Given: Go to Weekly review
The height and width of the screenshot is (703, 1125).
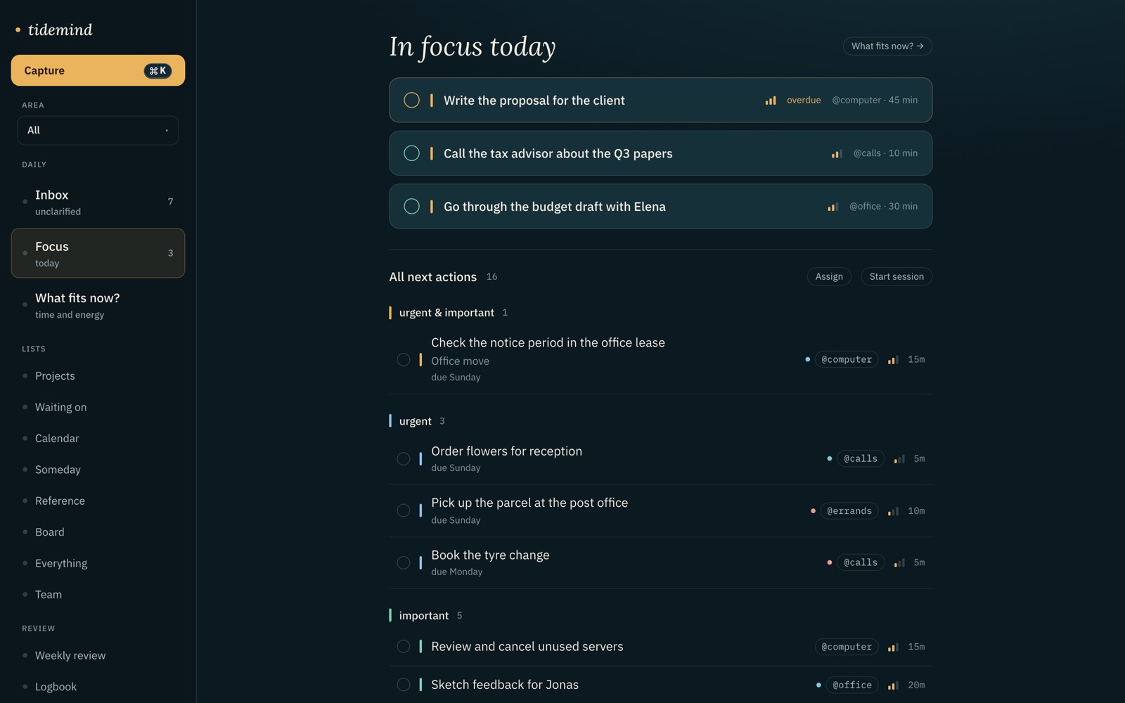Looking at the screenshot, I should 70,655.
